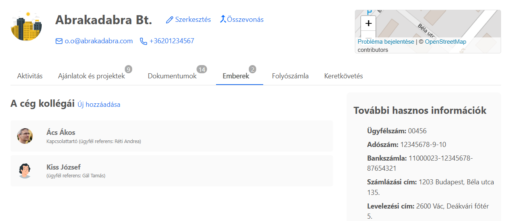Zoom in on the map

pyautogui.click(x=368, y=23)
